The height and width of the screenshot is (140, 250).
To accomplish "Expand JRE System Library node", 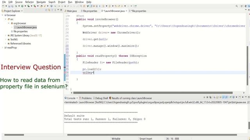I will click(x=5, y=35).
